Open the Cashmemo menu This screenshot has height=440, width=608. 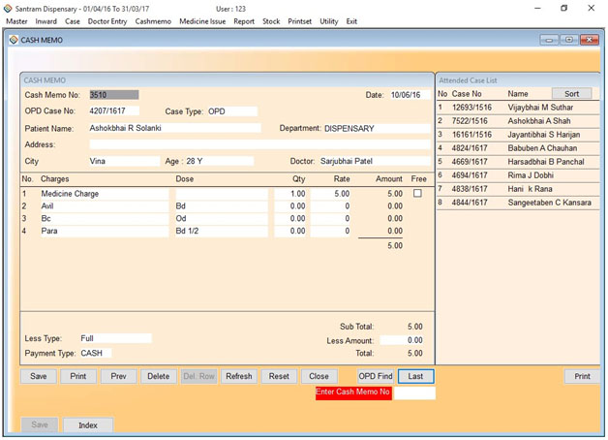[153, 20]
